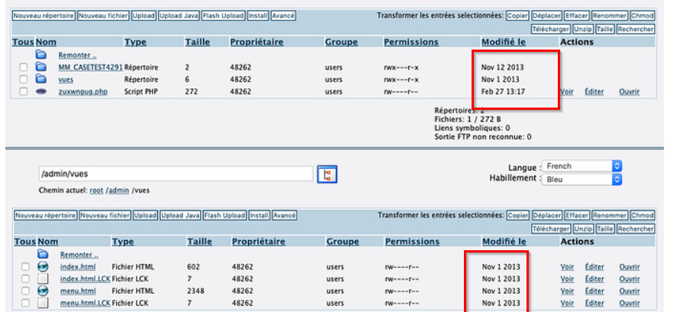Click the folder icon next to vues directory
This screenshot has width=673, height=312.
[42, 79]
